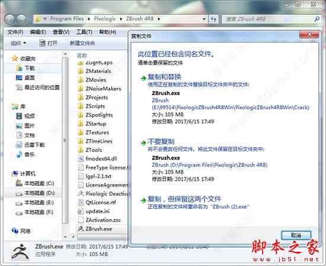326x266 pixels.
Task: Choose Don't copy option
Action: pyautogui.click(x=161, y=142)
